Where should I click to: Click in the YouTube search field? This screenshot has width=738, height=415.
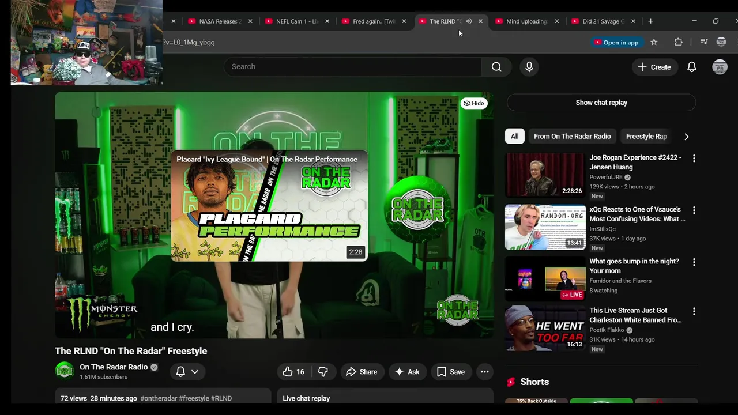coord(353,67)
